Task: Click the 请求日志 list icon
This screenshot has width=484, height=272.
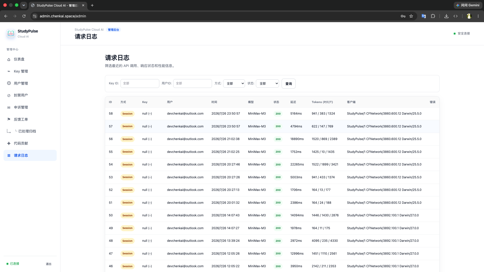Action: pyautogui.click(x=9, y=155)
